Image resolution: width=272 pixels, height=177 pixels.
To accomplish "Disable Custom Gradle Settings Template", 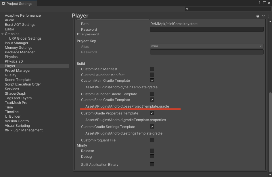I will (x=152, y=127).
